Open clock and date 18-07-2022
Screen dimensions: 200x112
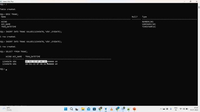tap(194, 109)
